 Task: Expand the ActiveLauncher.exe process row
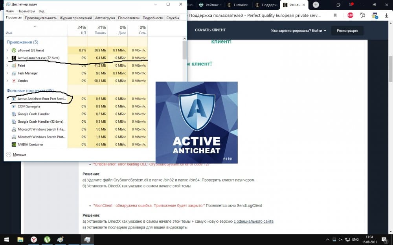pyautogui.click(x=7, y=58)
